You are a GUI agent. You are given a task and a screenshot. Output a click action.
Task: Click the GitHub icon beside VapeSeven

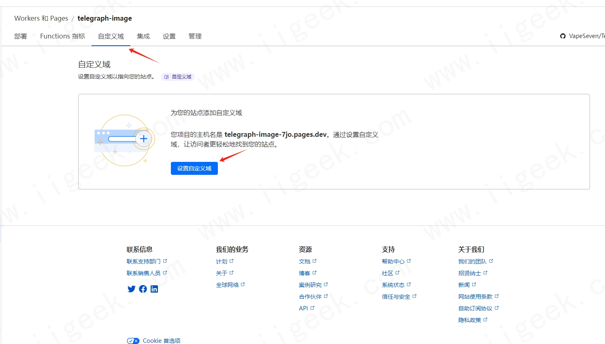(x=563, y=36)
